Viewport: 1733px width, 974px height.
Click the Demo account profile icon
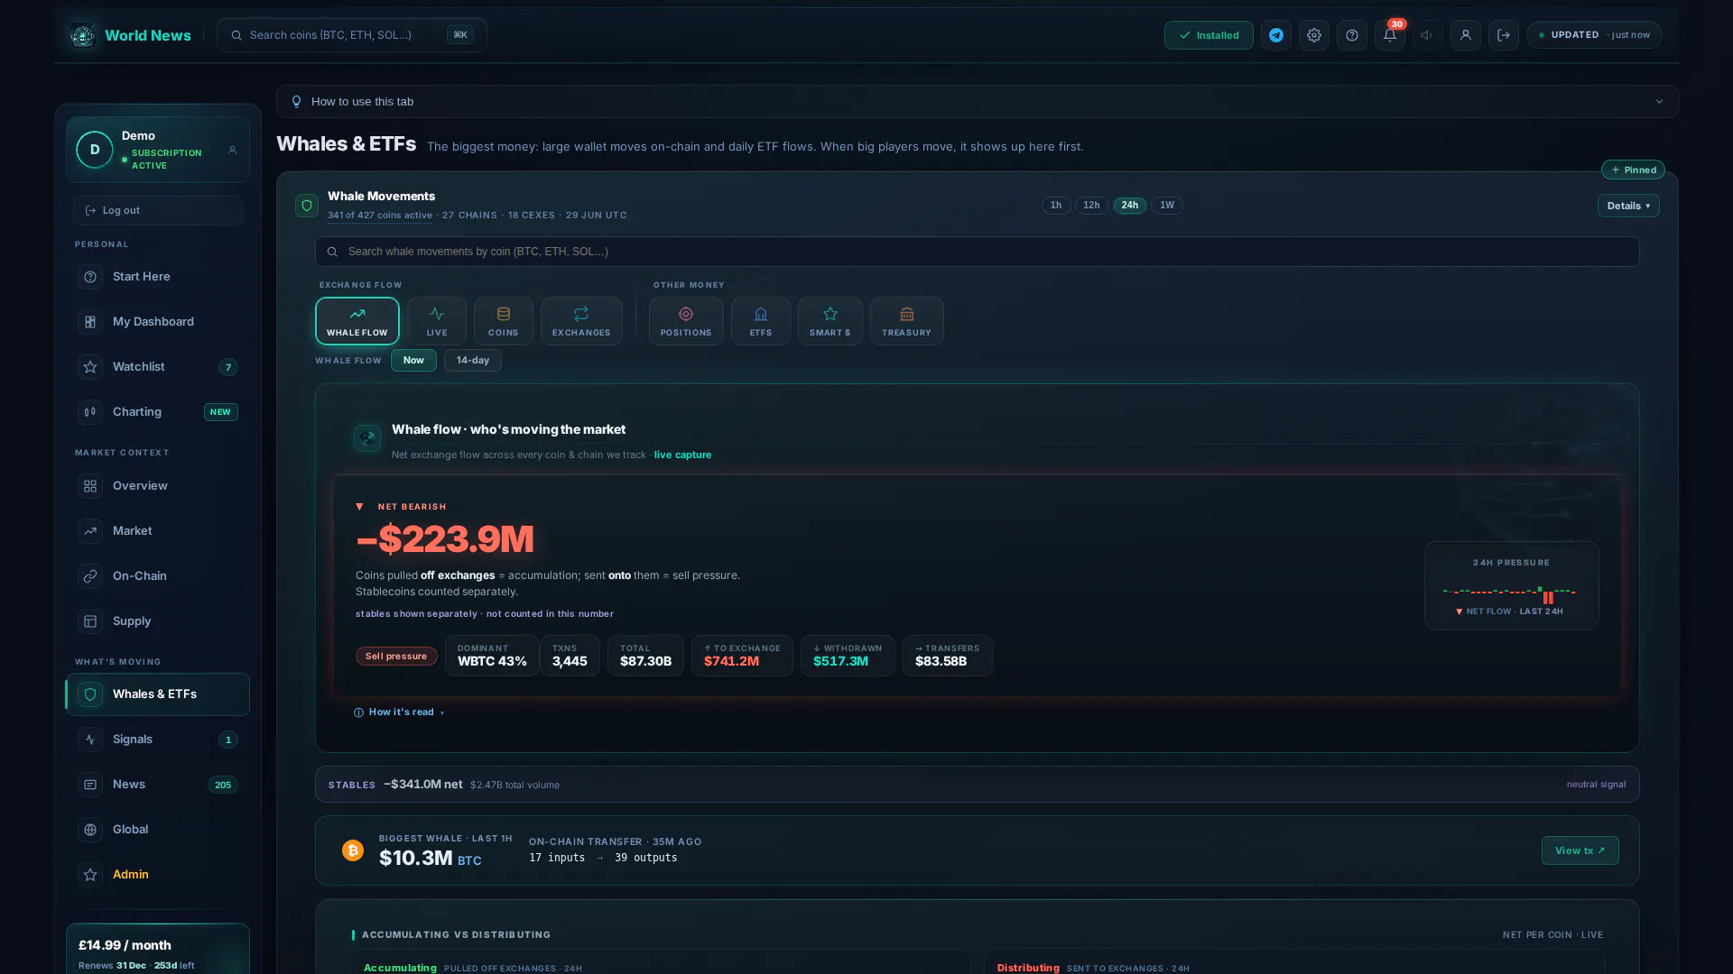[232, 150]
